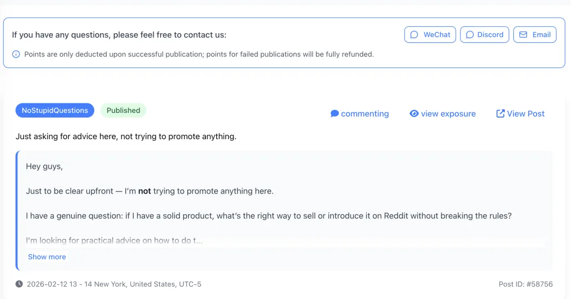Open the commenting link text
The width and height of the screenshot is (571, 299).
[x=365, y=114]
